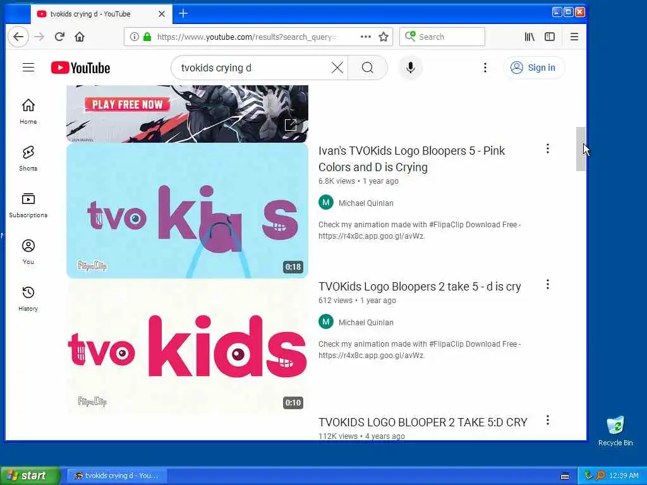Open 'Ivan's TVOKids Logo Bloopers 5' title link

[x=411, y=159]
